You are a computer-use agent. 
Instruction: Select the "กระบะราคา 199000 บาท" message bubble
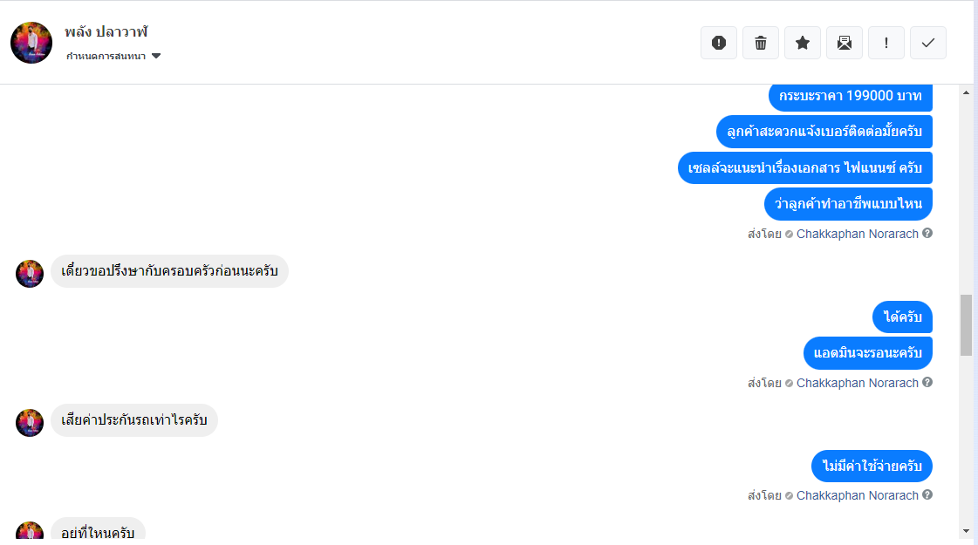click(850, 96)
